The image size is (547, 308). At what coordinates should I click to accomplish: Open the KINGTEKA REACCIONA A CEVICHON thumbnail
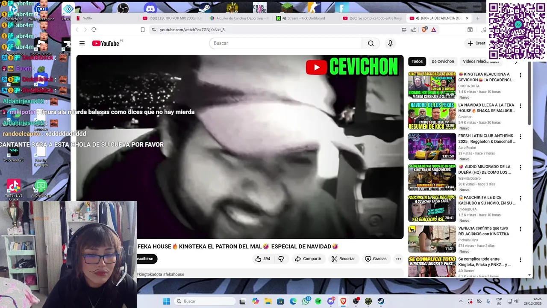tap(432, 85)
